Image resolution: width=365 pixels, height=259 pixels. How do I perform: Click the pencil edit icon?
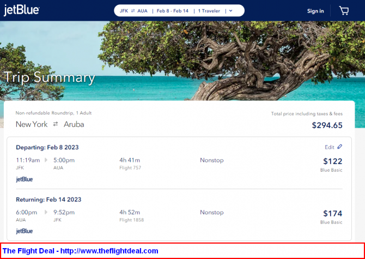(339, 147)
